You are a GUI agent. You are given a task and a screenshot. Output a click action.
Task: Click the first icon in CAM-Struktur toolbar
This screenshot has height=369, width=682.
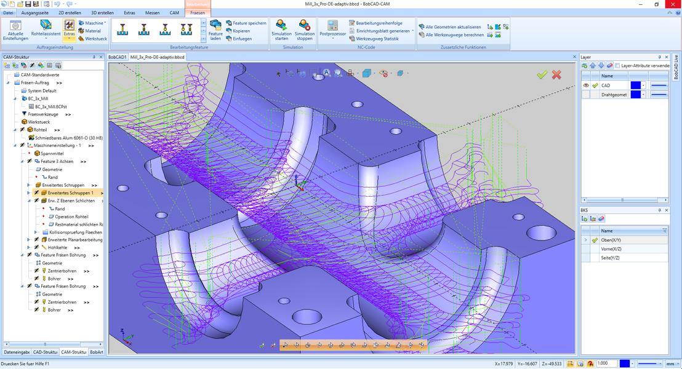7,66
